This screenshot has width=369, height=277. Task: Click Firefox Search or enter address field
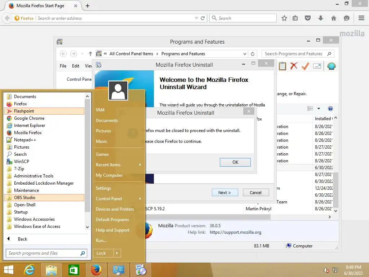click(115, 18)
